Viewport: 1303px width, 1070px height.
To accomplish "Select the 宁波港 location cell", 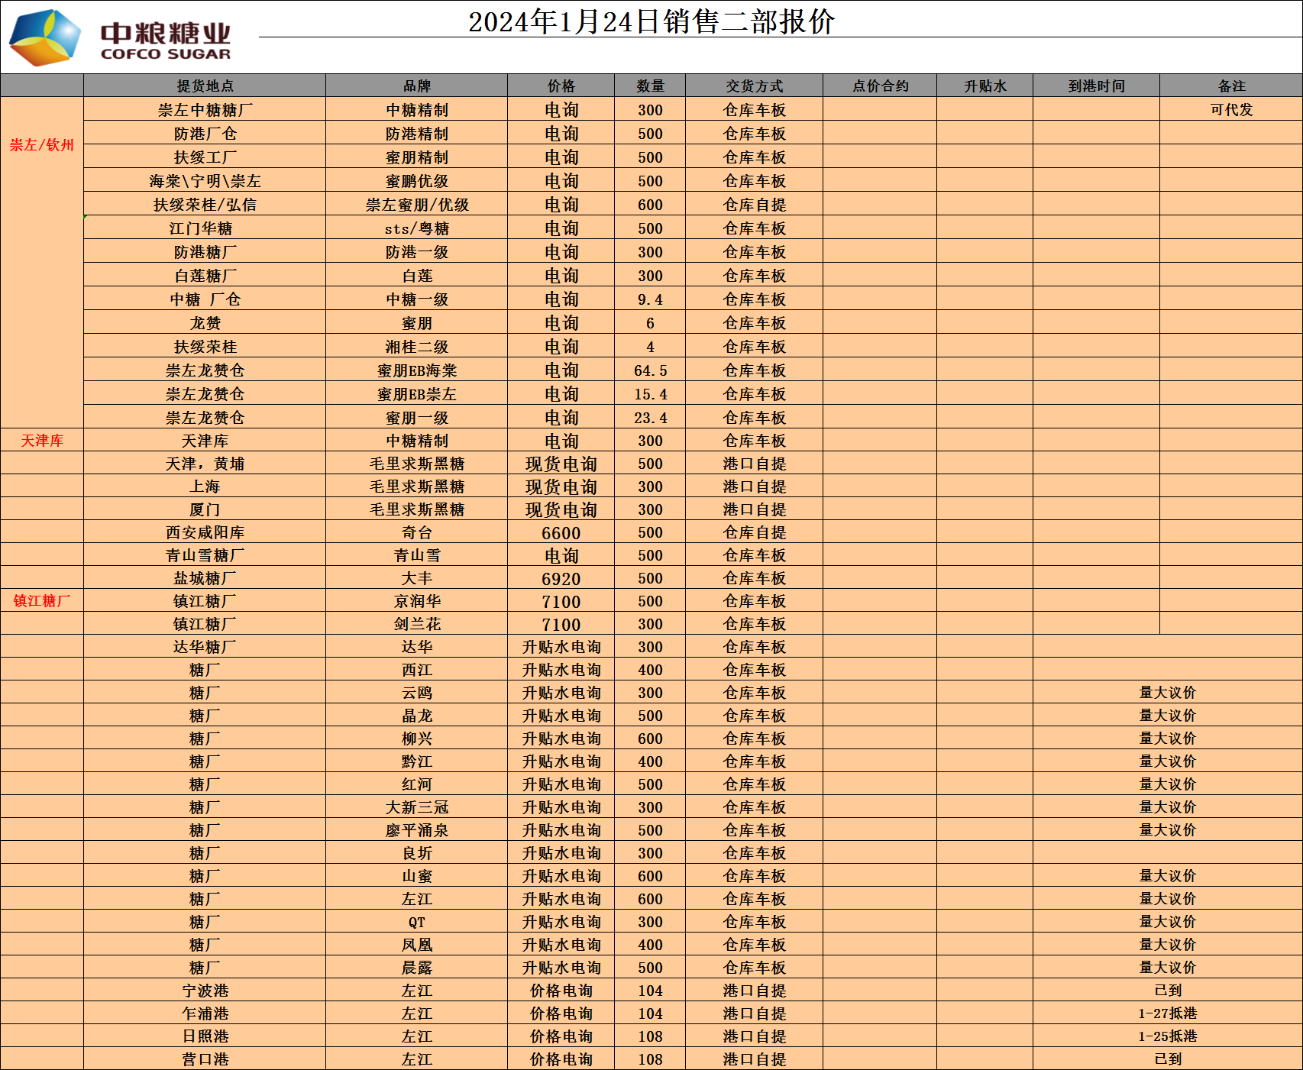I will pos(205,991).
